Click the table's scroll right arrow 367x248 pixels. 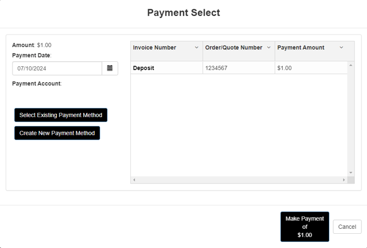[344, 180]
